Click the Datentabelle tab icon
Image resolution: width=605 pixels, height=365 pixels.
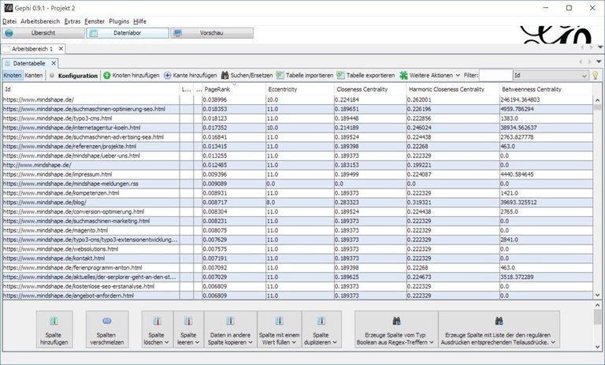pos(7,63)
